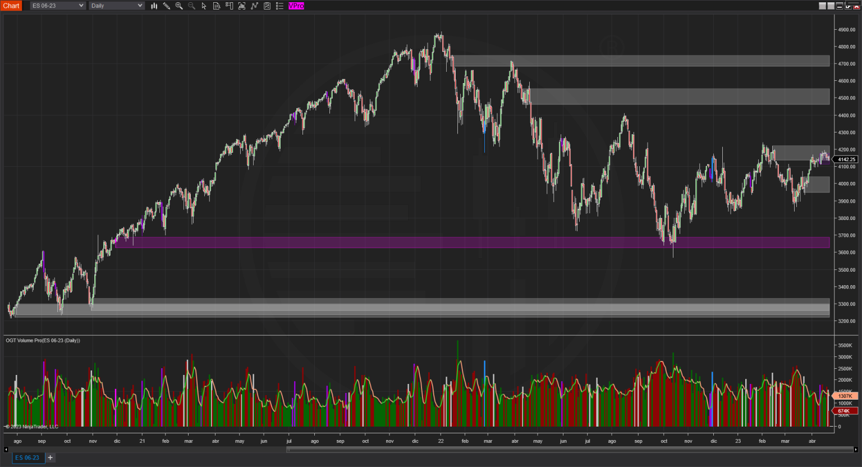Select the ES 06-23 chart tab
Screen dimensions: 862x467
27,457
